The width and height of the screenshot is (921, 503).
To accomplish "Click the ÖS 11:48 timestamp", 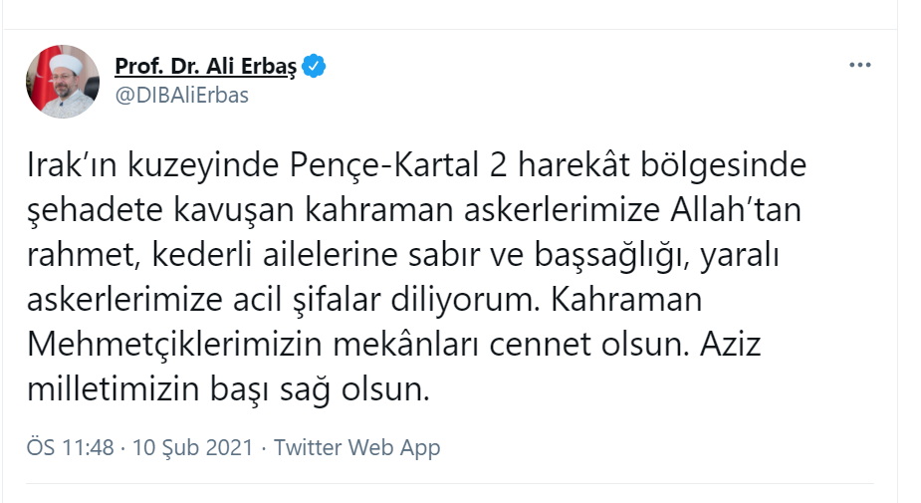I will pyautogui.click(x=70, y=447).
